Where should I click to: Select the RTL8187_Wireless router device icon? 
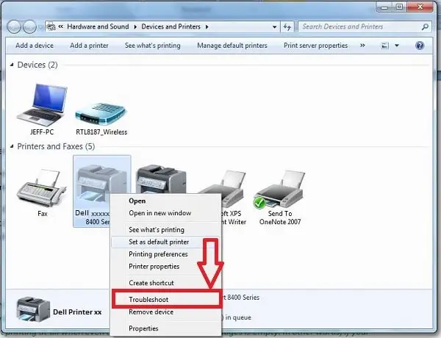click(101, 114)
